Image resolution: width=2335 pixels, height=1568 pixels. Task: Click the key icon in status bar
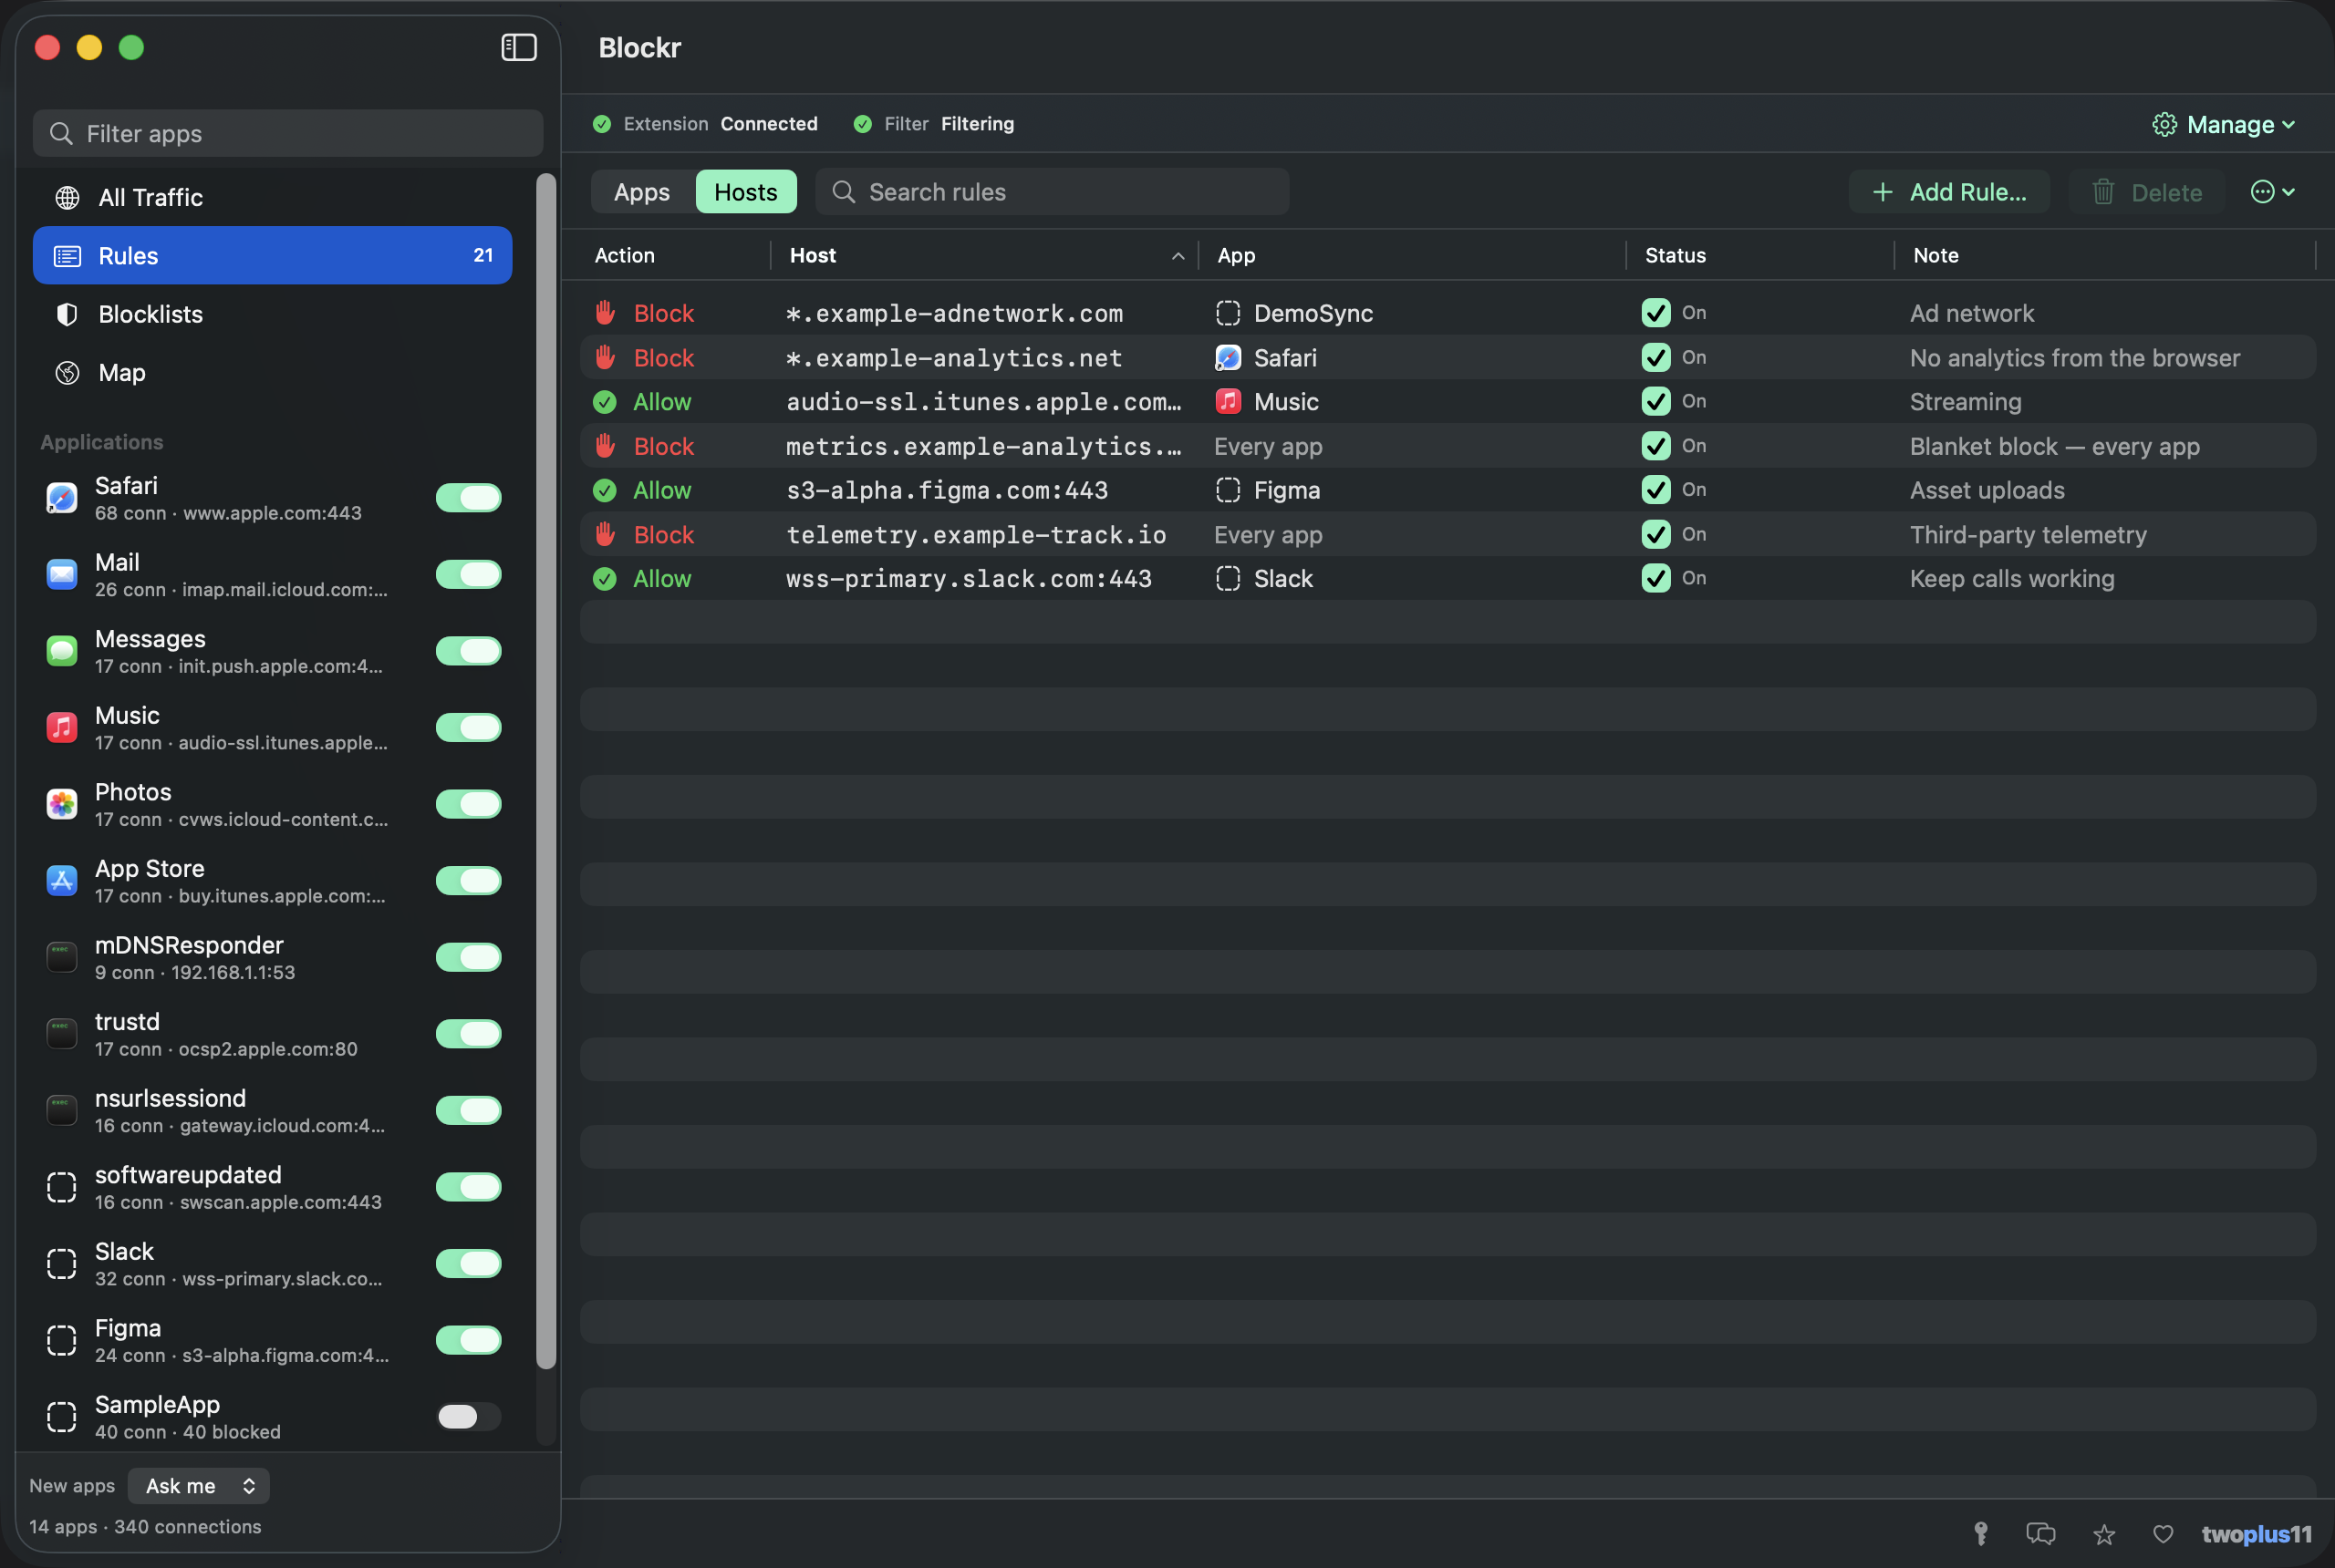1981,1534
